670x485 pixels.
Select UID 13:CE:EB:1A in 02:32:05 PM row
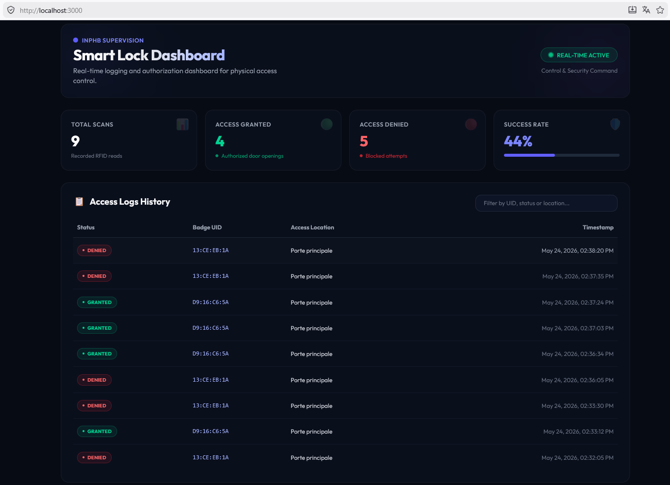point(210,457)
